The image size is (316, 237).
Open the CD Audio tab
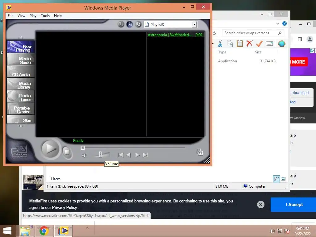pos(21,72)
